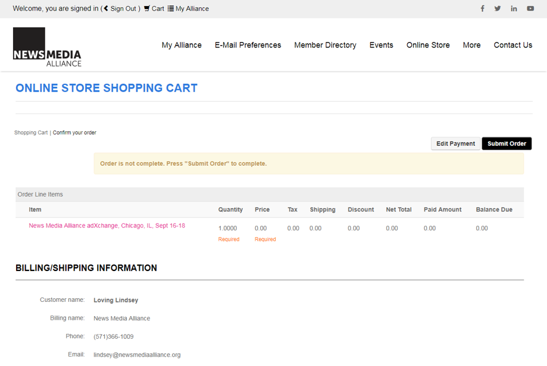Click the quantity value 1.0000
This screenshot has width=547, height=366.
tap(227, 228)
